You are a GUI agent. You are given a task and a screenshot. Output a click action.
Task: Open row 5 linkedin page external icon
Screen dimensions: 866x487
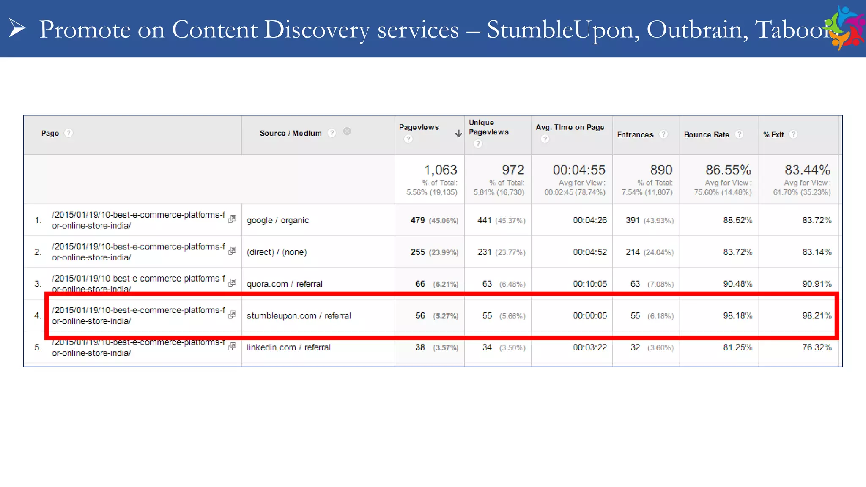coord(232,346)
